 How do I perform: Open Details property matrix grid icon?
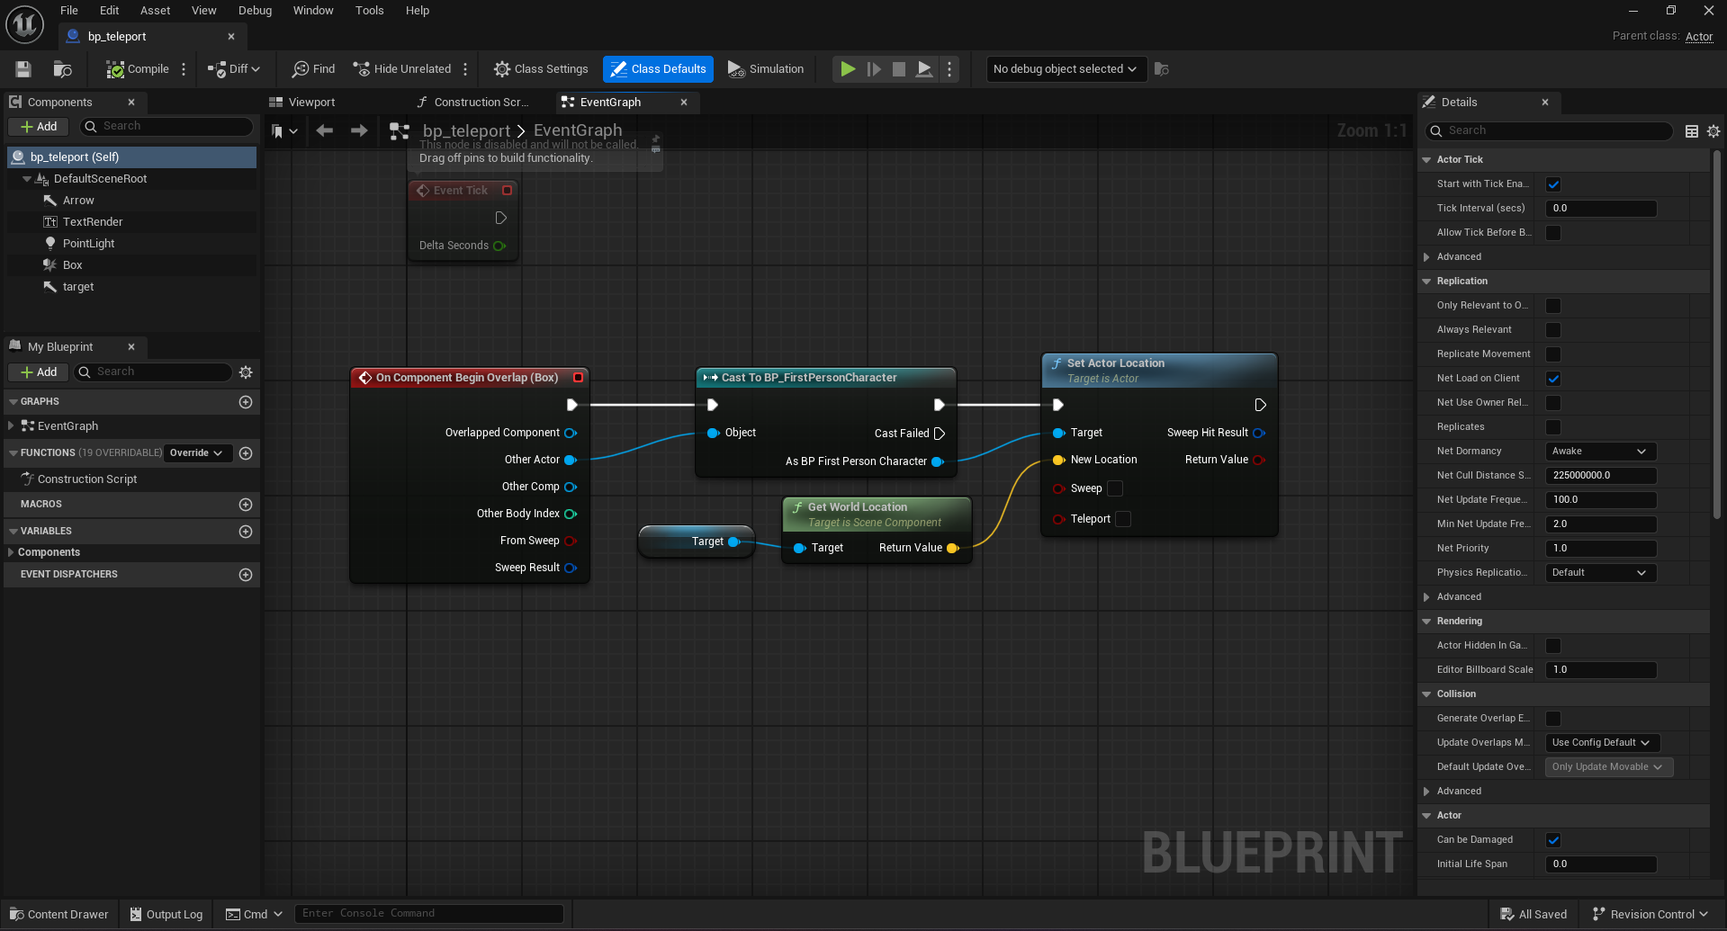coord(1692,131)
